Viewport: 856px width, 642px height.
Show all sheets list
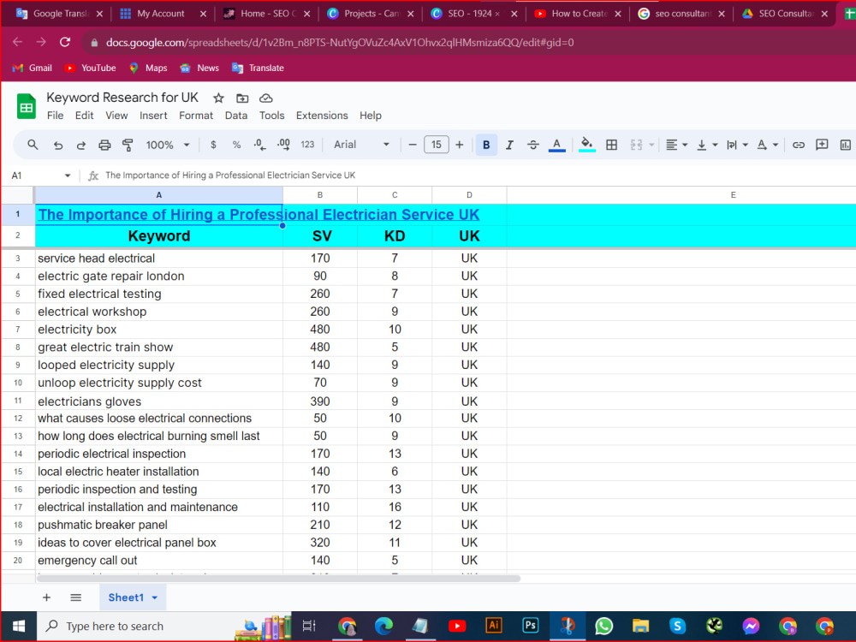[x=76, y=597]
